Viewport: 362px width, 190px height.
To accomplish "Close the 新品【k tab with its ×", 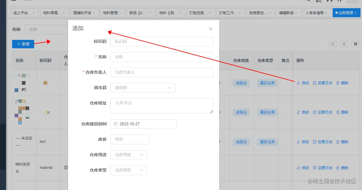I will click(x=150, y=13).
